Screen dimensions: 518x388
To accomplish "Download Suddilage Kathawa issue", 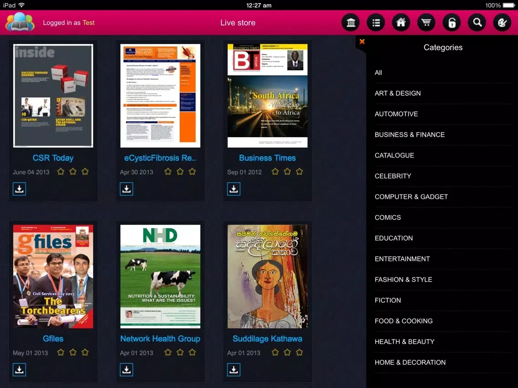I will pos(233,369).
